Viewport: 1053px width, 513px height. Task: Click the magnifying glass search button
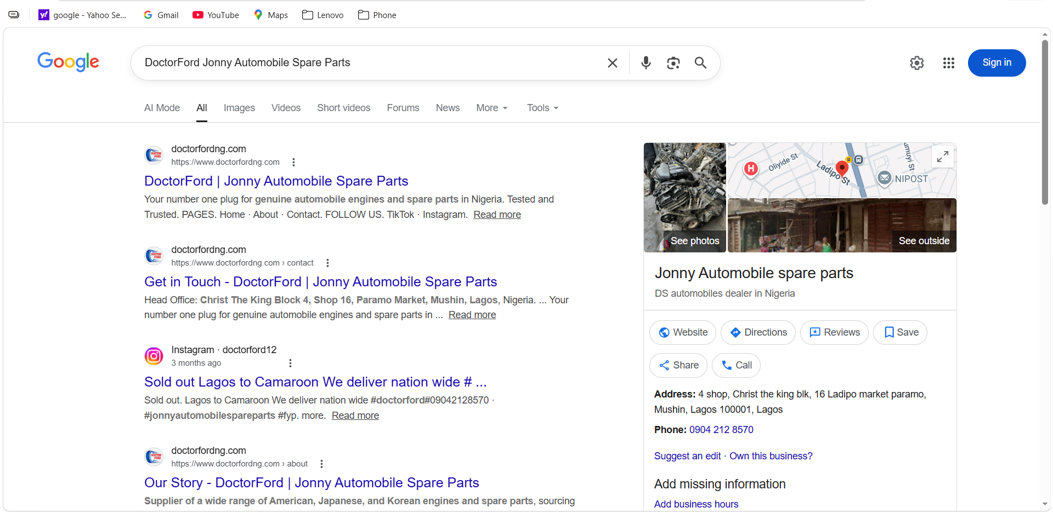pyautogui.click(x=700, y=63)
